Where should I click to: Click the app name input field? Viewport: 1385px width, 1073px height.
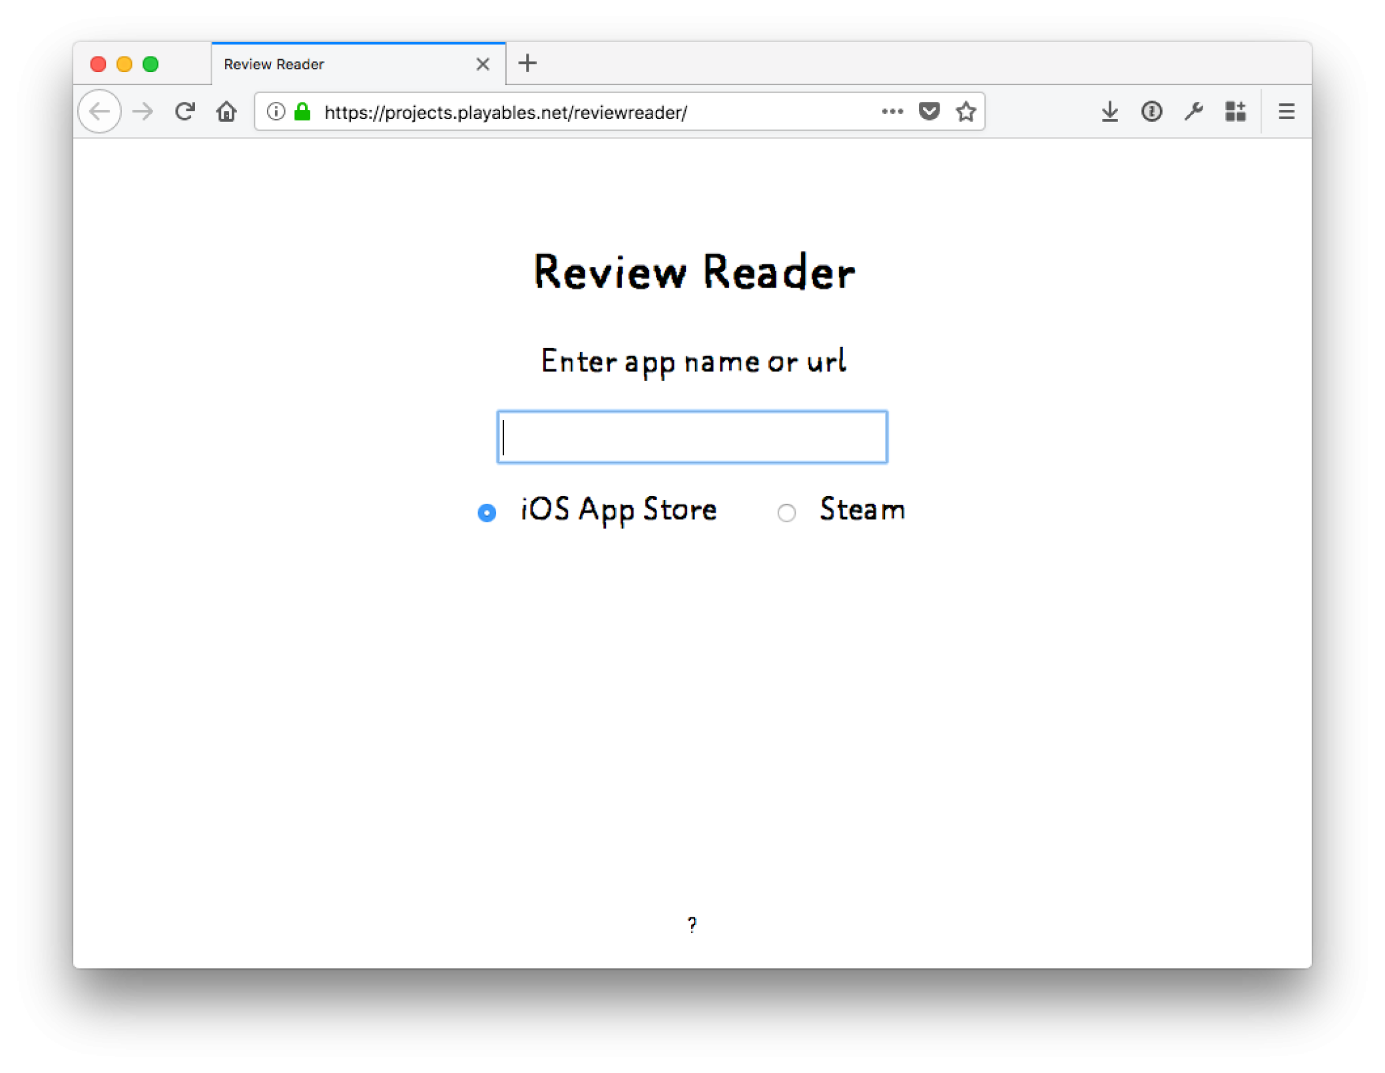pyautogui.click(x=692, y=437)
